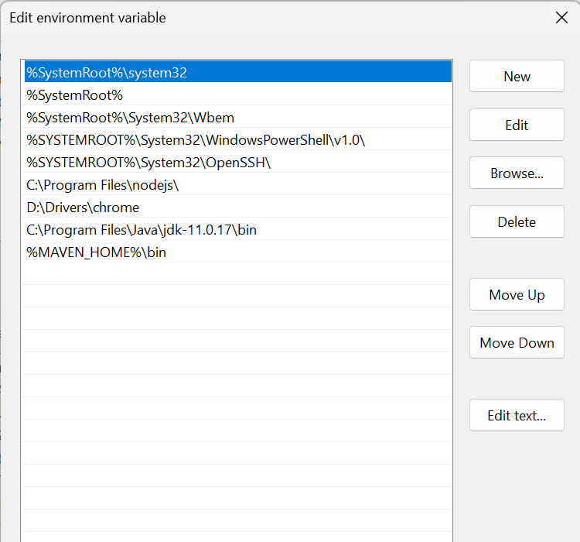Click Move Up to reorder entry
The height and width of the screenshot is (542, 580).
coord(517,295)
